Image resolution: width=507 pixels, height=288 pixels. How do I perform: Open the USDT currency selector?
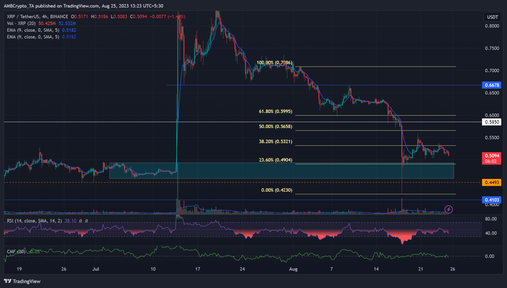492,17
